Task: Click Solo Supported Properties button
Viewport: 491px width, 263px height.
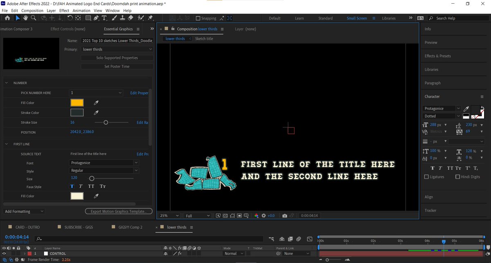Action: pyautogui.click(x=117, y=58)
